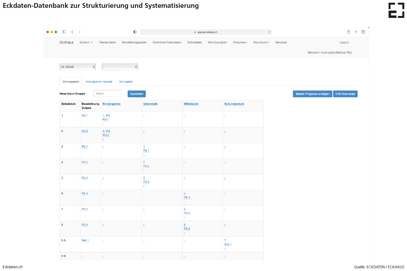Open the Safari share icon
Viewport: 407px width, 271px height.
pyautogui.click(x=348, y=32)
